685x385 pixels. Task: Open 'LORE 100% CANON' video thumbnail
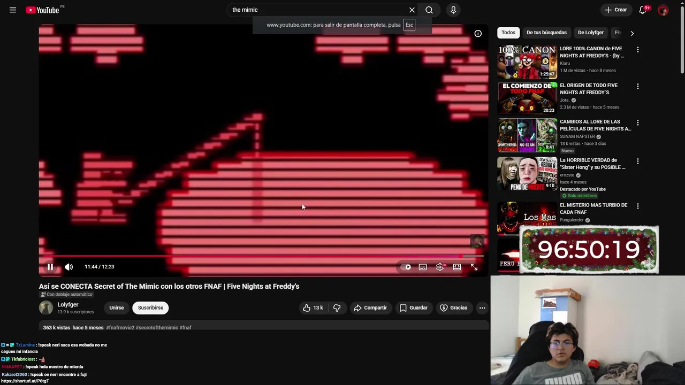(x=527, y=63)
